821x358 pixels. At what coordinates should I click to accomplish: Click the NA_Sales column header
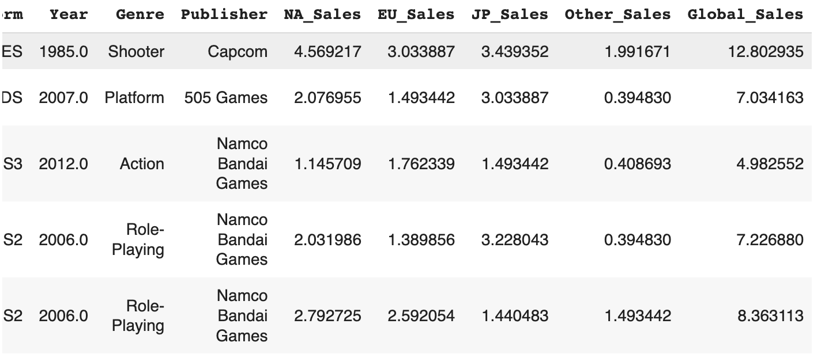(322, 15)
